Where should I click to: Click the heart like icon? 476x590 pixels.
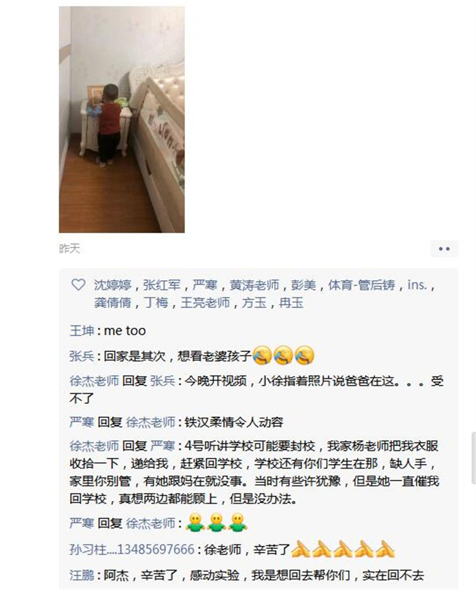tap(79, 285)
